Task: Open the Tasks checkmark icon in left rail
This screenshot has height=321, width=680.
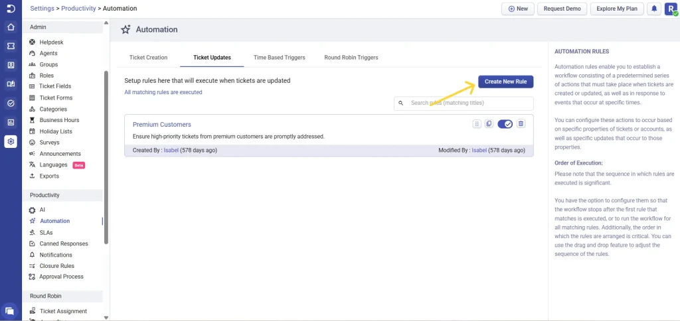Action: (11, 103)
